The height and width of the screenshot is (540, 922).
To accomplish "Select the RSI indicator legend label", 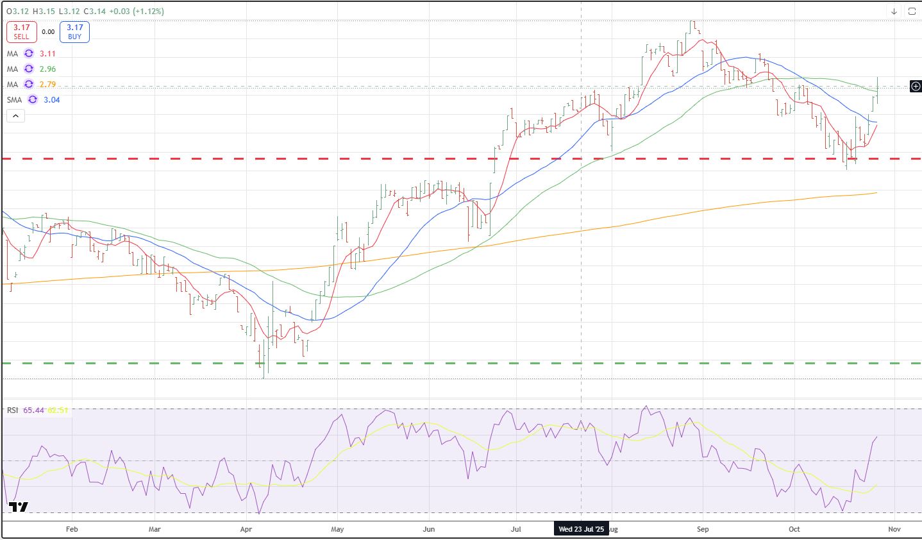I will 13,410.
